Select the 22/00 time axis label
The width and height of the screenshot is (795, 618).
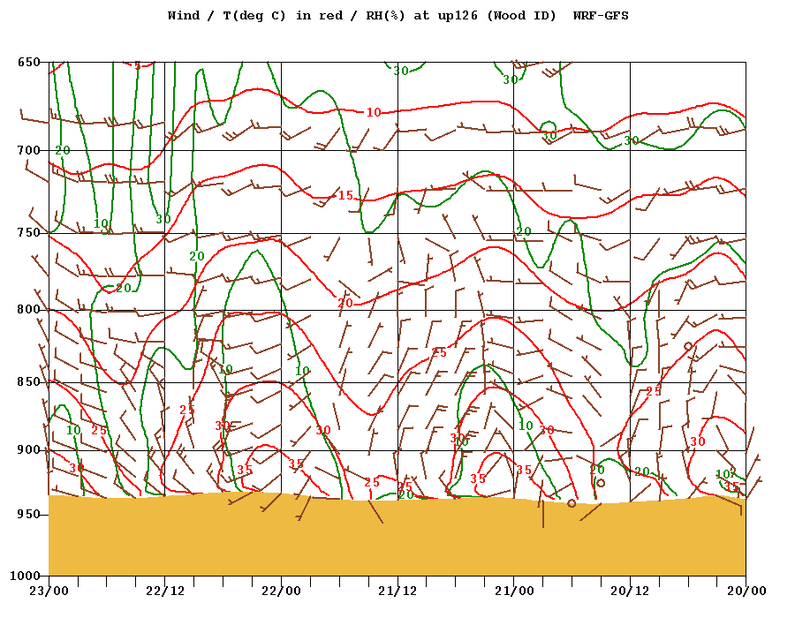282,592
